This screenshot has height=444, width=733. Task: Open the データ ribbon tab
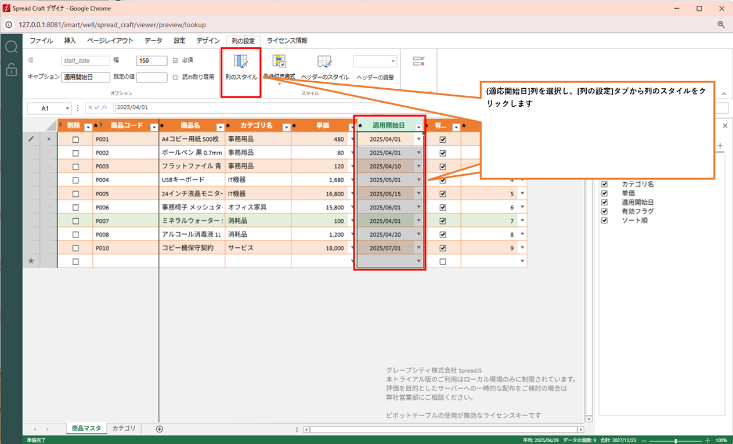(153, 41)
